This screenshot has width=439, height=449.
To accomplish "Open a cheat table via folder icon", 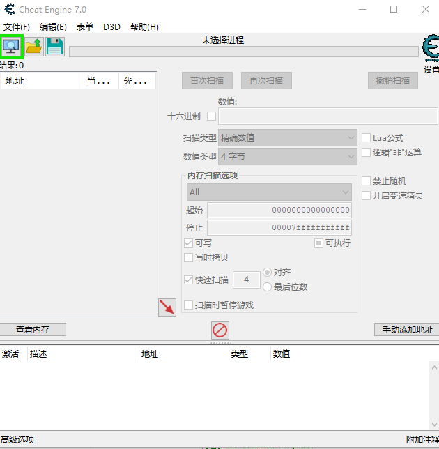I will pyautogui.click(x=33, y=47).
